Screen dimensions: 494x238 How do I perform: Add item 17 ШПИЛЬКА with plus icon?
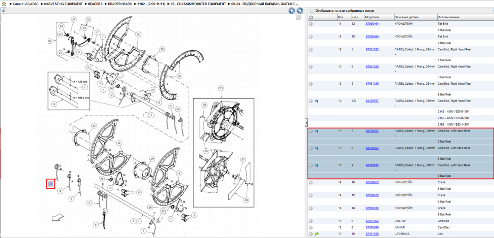click(x=311, y=234)
